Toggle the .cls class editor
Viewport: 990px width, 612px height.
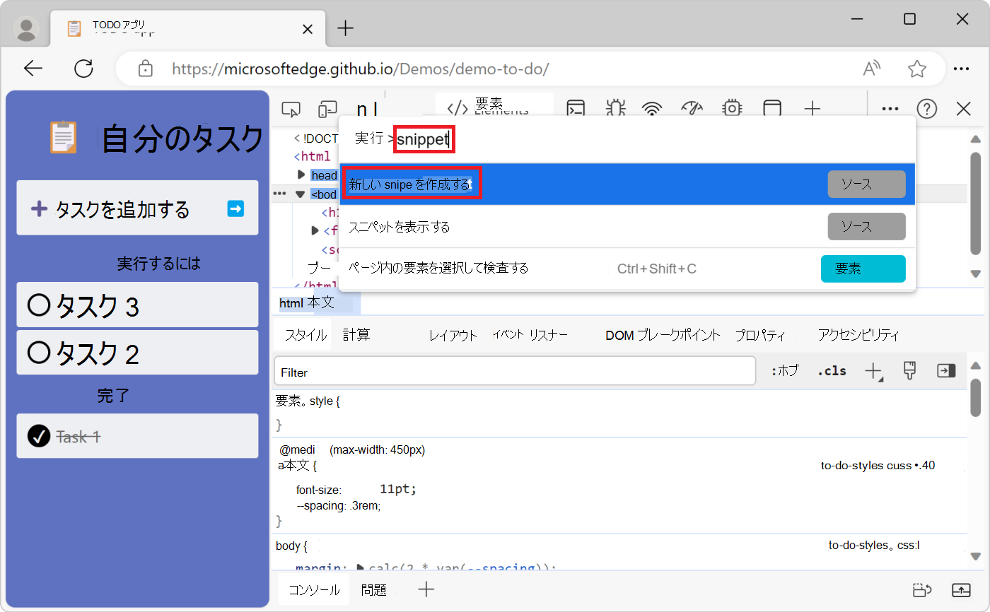click(x=832, y=370)
